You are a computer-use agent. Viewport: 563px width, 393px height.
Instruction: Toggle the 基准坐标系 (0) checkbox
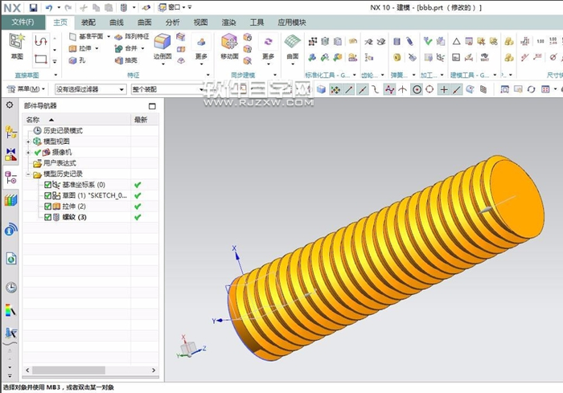[x=48, y=185]
